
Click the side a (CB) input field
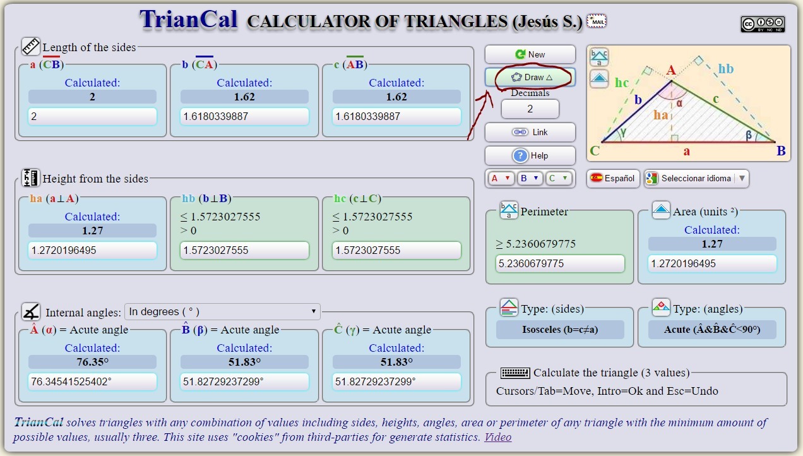pyautogui.click(x=92, y=116)
